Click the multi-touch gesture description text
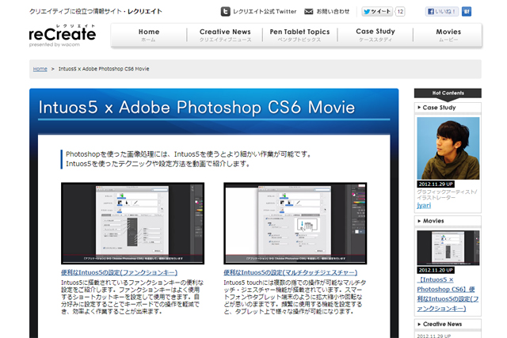Viewport: 507px width, 338px height. click(295, 297)
